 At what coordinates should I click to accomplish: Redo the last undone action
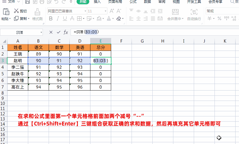point(64,1)
